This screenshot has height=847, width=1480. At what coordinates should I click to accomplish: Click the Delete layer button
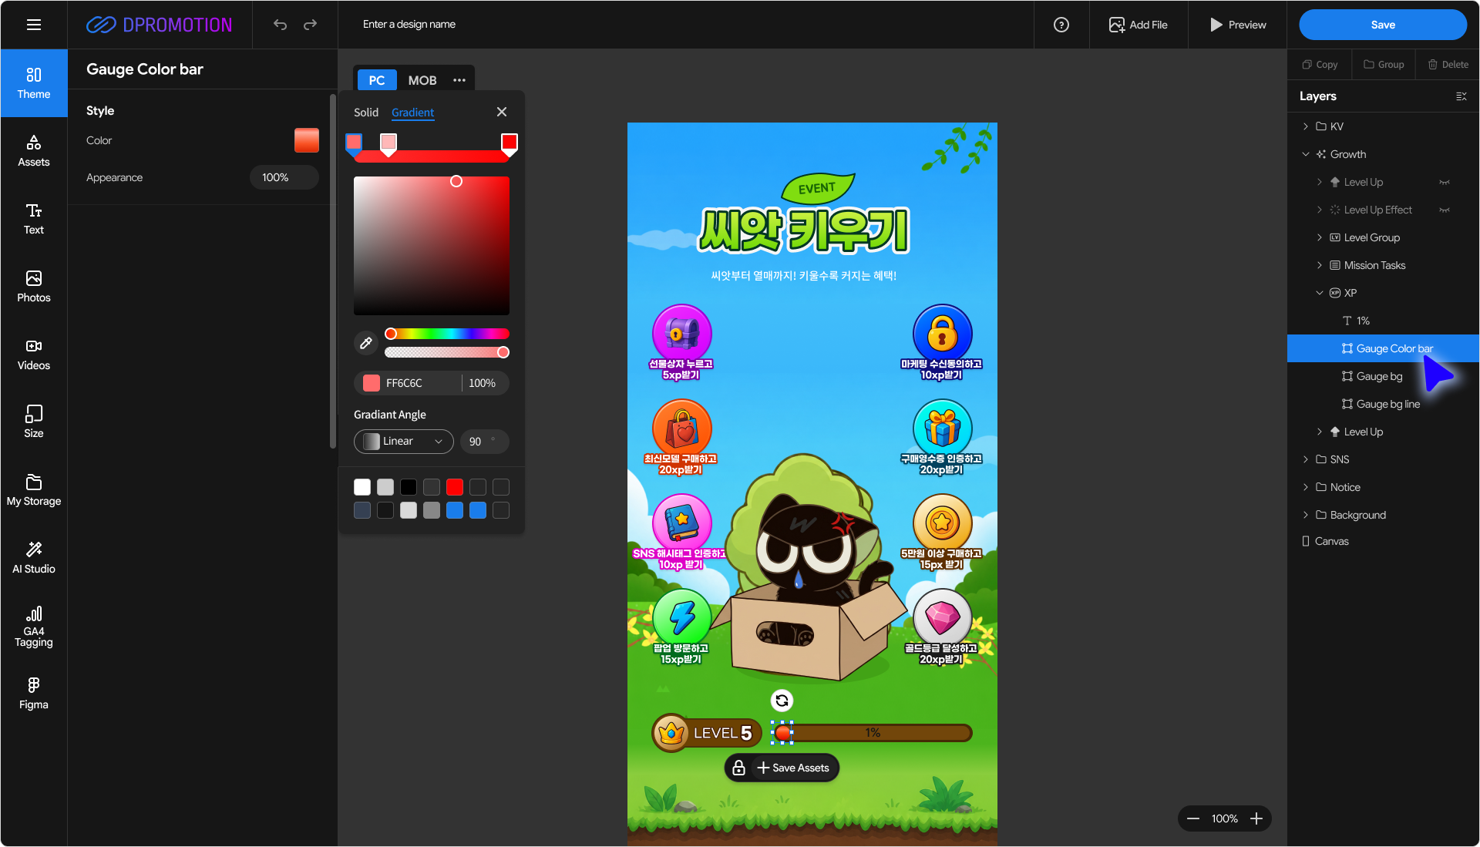1448,65
